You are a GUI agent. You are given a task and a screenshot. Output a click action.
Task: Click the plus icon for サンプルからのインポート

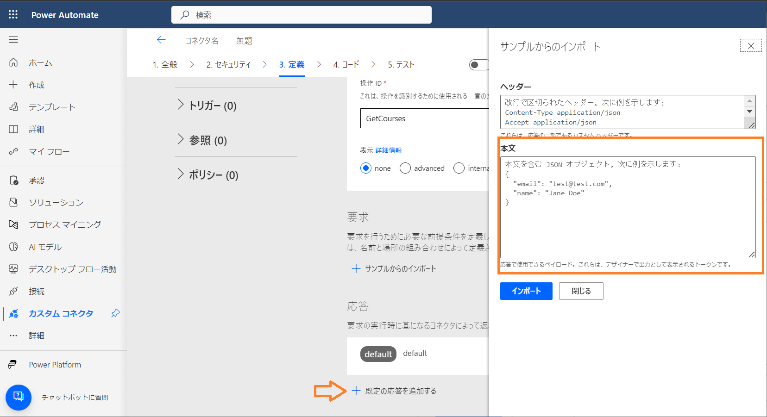pos(356,268)
